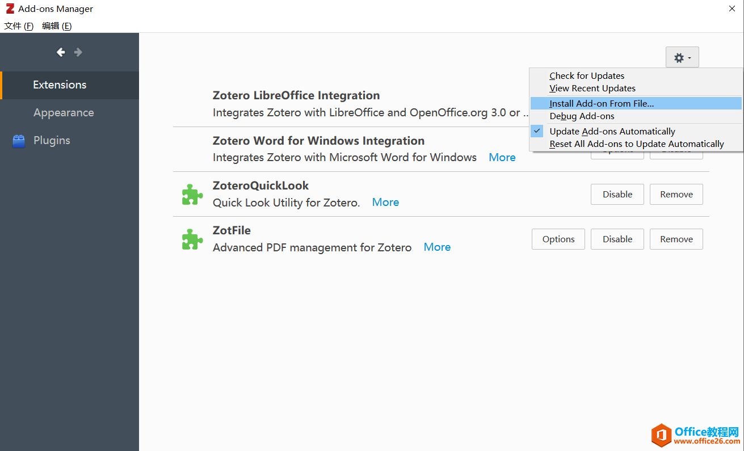
Task: Click the back arrow in sidebar
Action: point(61,52)
